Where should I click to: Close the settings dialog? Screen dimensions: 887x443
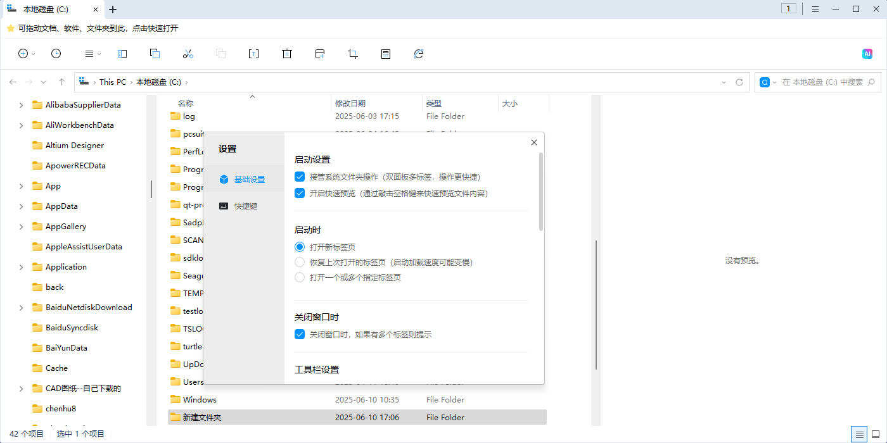[x=534, y=143]
